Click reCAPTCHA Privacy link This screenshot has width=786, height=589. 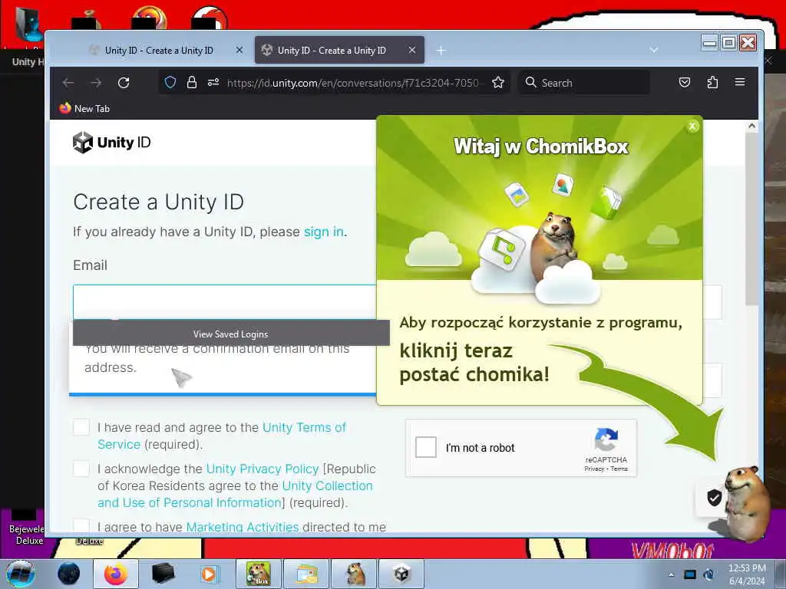pos(594,469)
